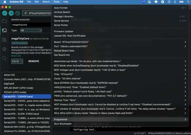Open the Sketch menu
Screen dimensions: 191x135
[x=46, y=2]
